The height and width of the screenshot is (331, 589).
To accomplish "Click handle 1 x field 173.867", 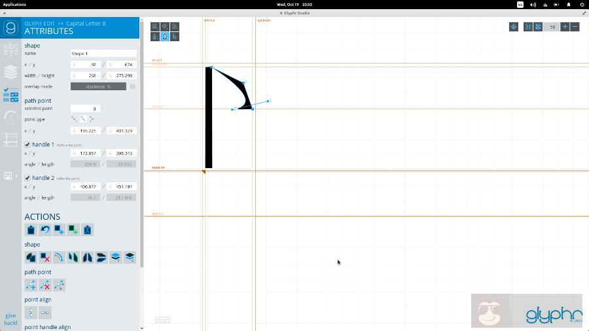I will click(86, 153).
